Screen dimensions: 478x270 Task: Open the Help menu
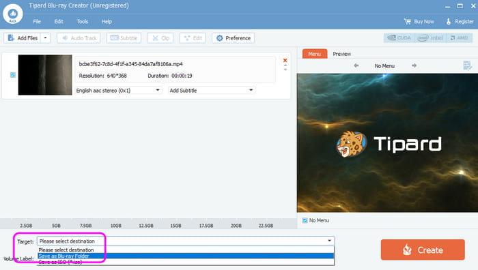[107, 22]
